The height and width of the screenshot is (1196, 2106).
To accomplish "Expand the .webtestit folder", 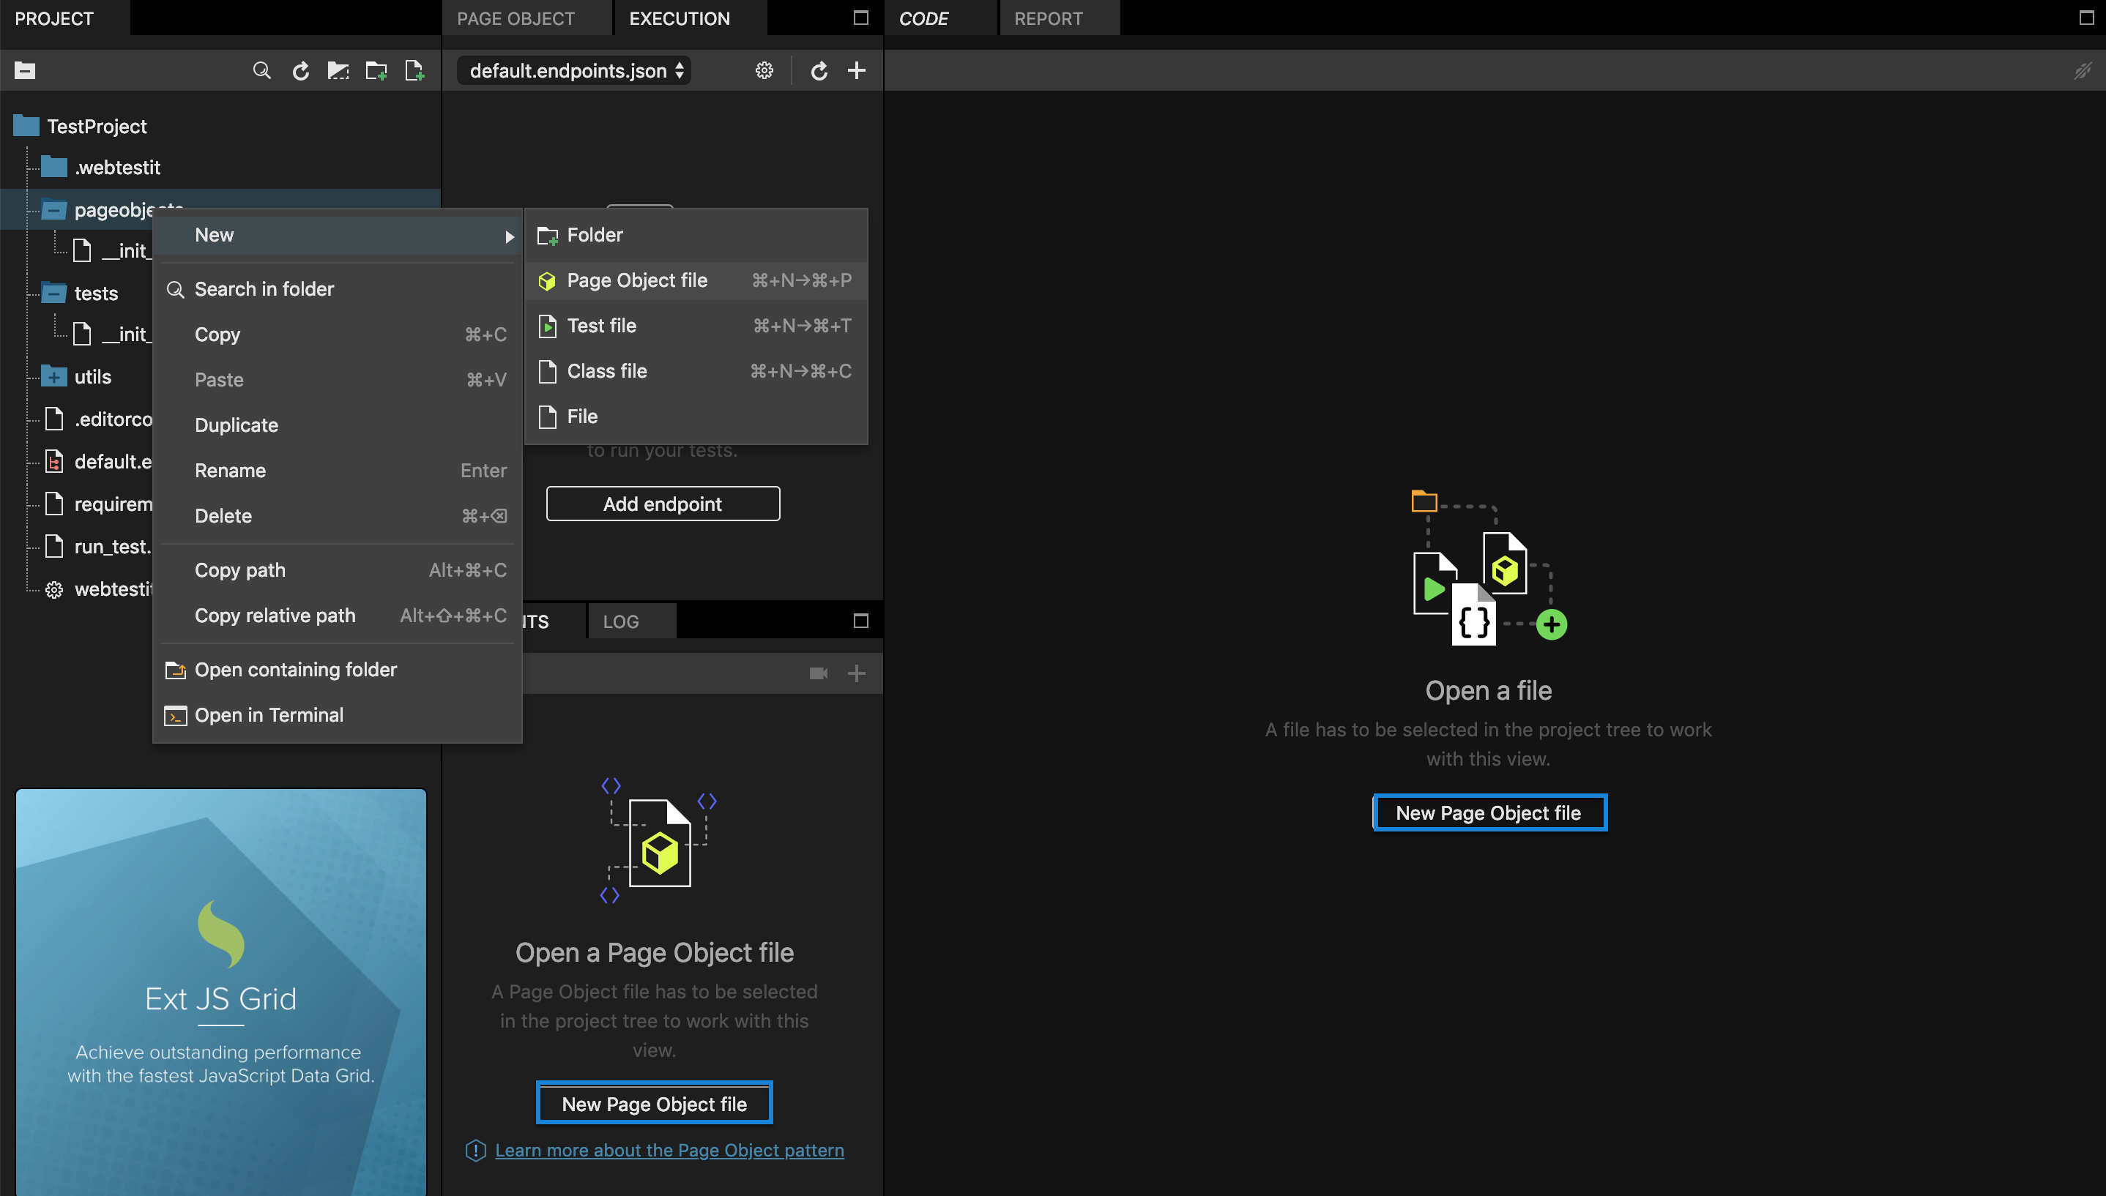I will pos(54,167).
